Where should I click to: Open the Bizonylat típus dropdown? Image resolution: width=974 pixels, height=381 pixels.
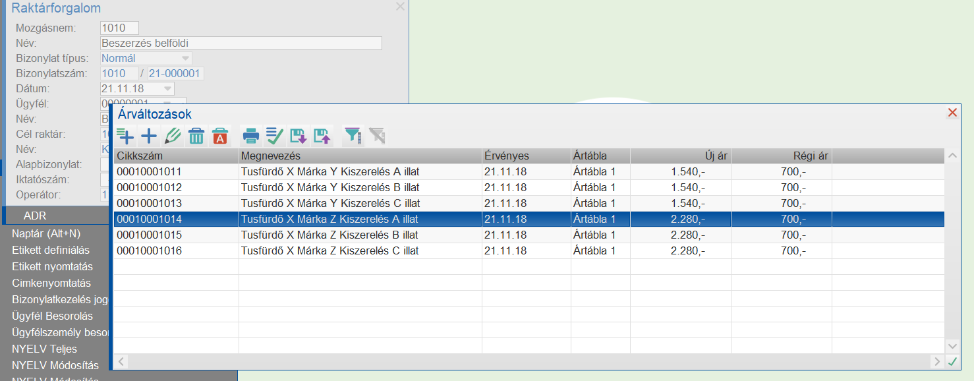tap(185, 58)
